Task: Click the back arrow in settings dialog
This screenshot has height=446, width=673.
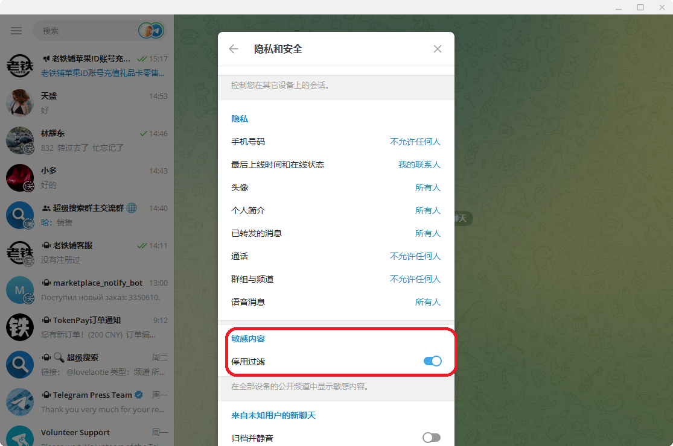Action: 234,49
